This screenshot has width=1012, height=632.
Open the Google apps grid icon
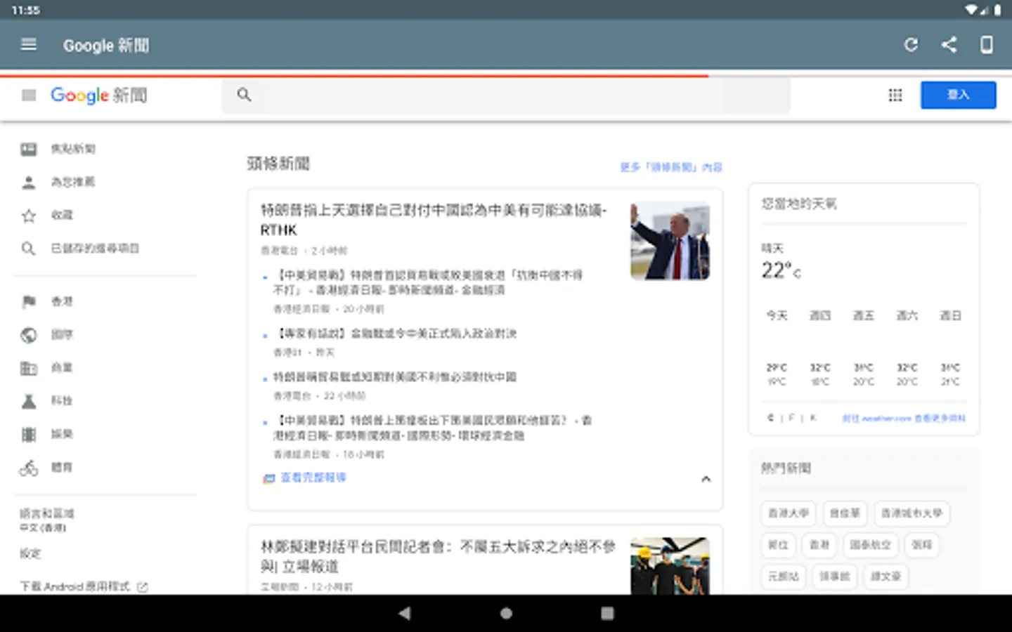click(x=895, y=95)
